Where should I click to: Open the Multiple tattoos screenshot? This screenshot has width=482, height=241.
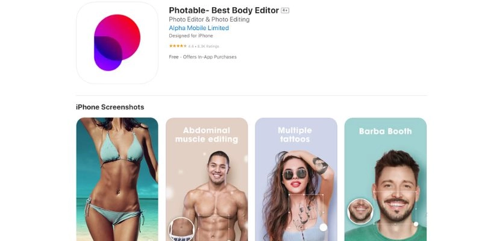(x=296, y=179)
